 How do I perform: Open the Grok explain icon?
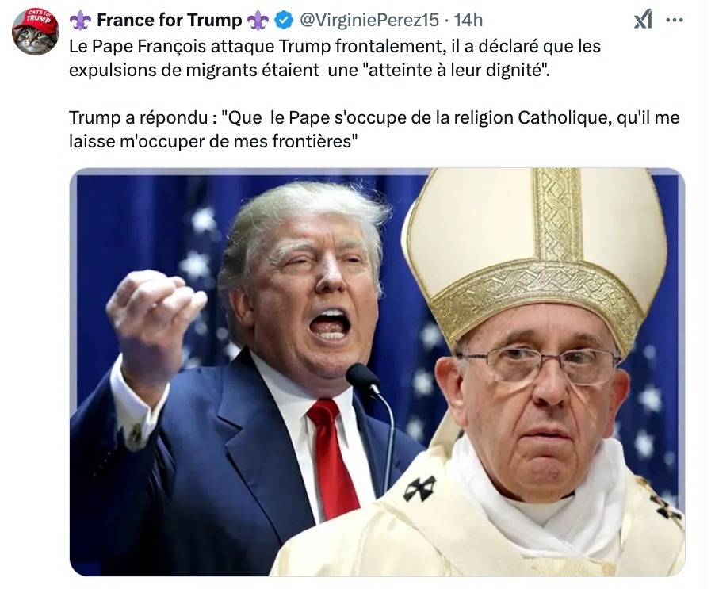643,20
